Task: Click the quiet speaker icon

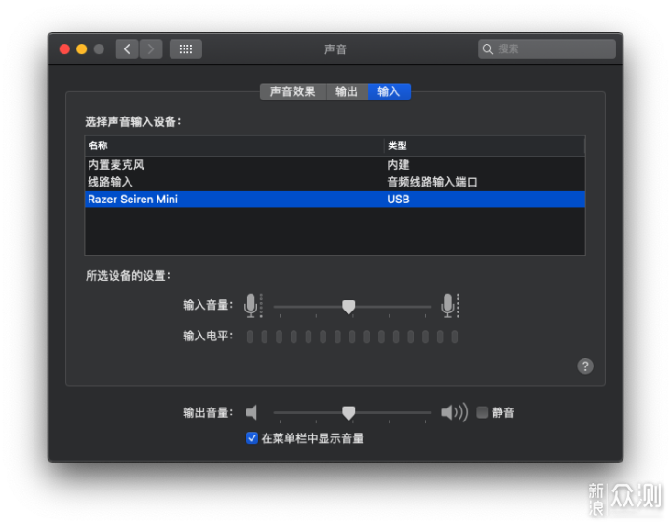Action: [252, 412]
